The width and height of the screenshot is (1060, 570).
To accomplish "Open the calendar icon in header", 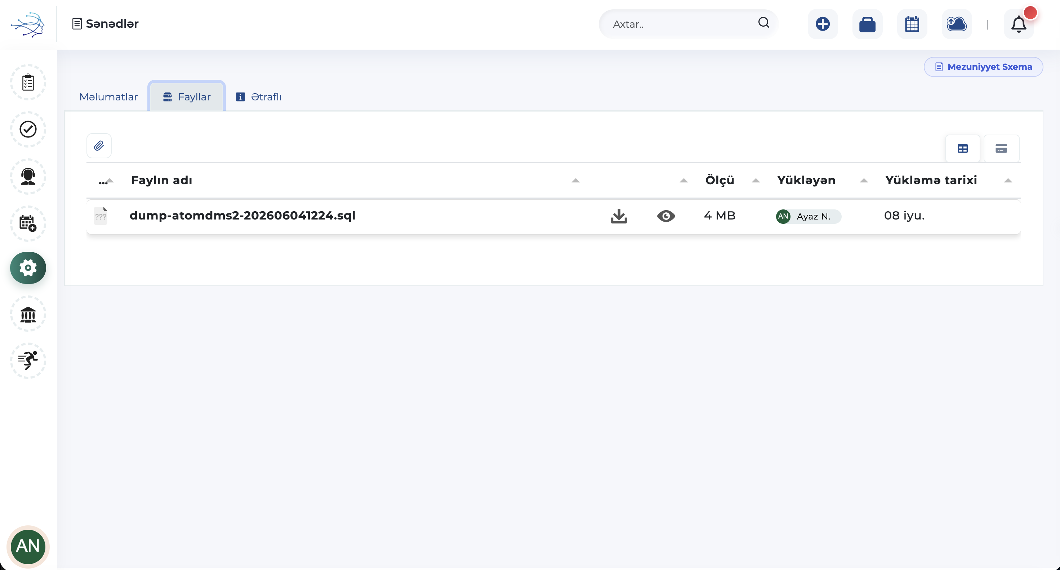I will (912, 24).
